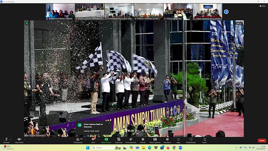The height and width of the screenshot is (151, 268).
Task: Select KAUPG_KANWIL DITJENPAS participant thumbnail
Action: 90,12
